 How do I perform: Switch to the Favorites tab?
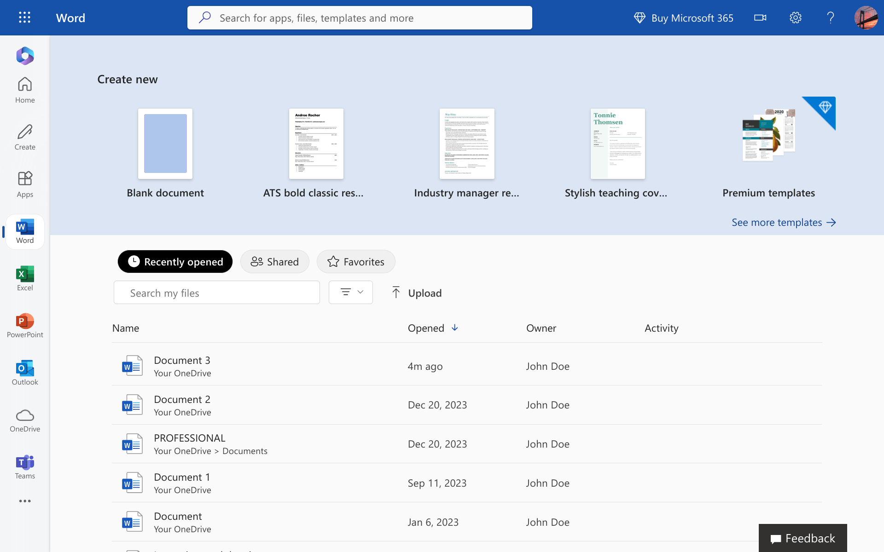(355, 261)
